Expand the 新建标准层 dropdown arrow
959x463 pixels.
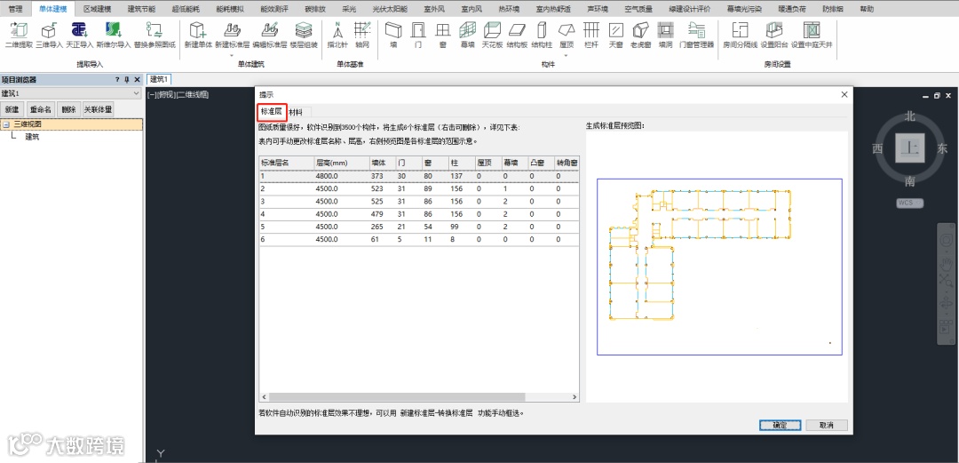click(x=233, y=56)
